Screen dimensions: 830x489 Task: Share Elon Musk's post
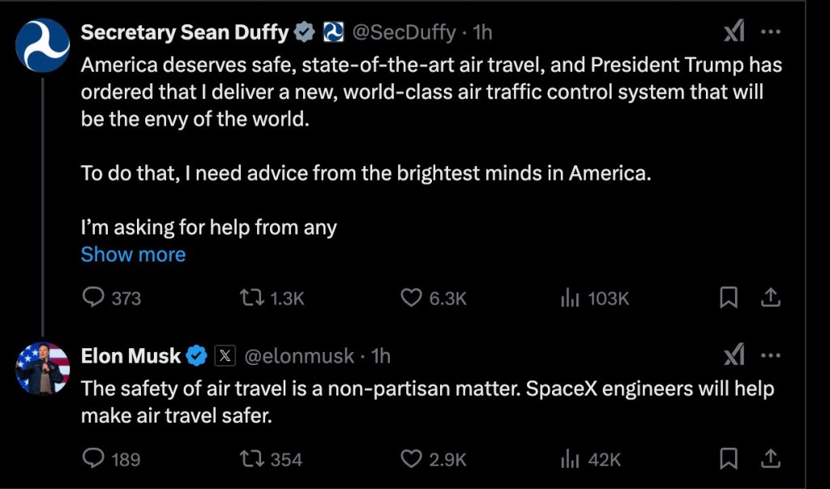click(x=771, y=459)
